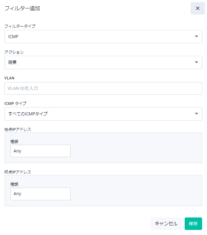Image resolution: width=207 pixels, height=235 pixels.
Task: Click the フィルタータイプ label
Action: (x=20, y=26)
